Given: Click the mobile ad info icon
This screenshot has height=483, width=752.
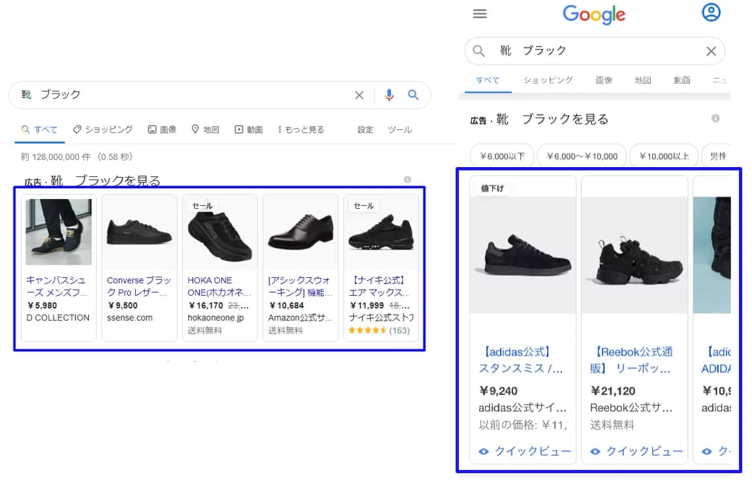Looking at the screenshot, I should tap(715, 118).
